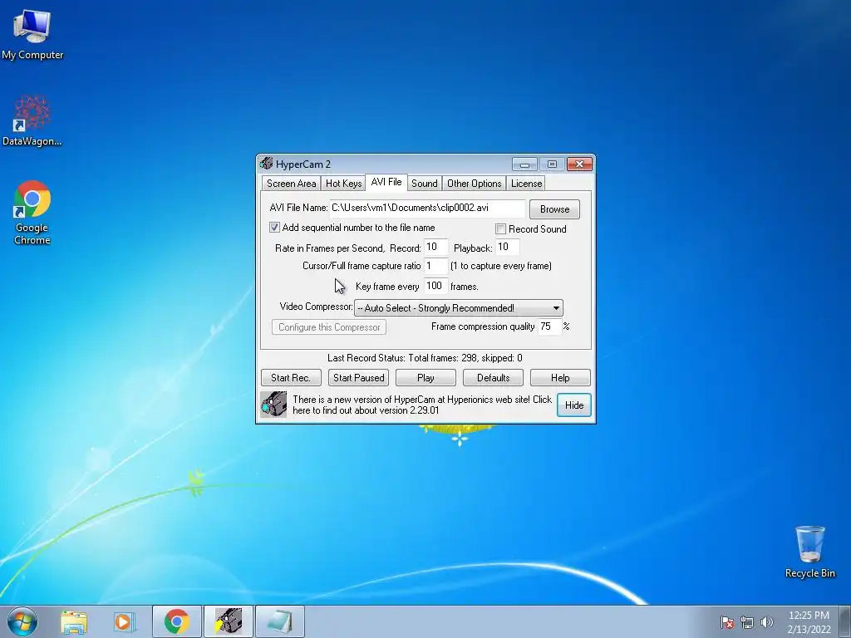Click the new HyperCam version message
The height and width of the screenshot is (638, 851).
tap(422, 405)
